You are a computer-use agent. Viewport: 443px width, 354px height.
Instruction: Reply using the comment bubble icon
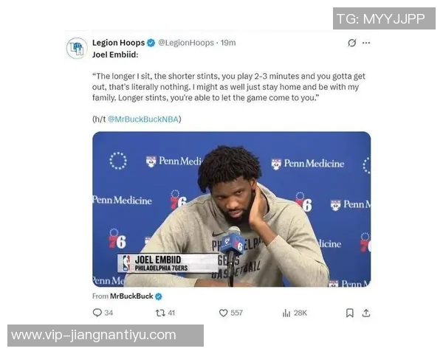[97, 313]
